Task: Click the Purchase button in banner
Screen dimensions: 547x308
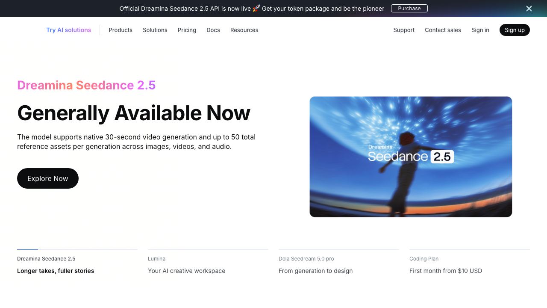Action: point(409,9)
